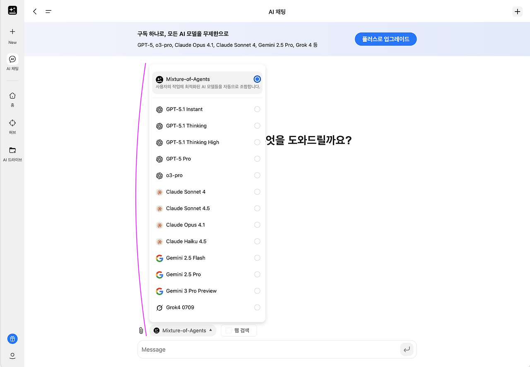Choose Claude Sonnet 4.5 from the model list
Screen dimensions: 530x367
pyautogui.click(x=207, y=209)
